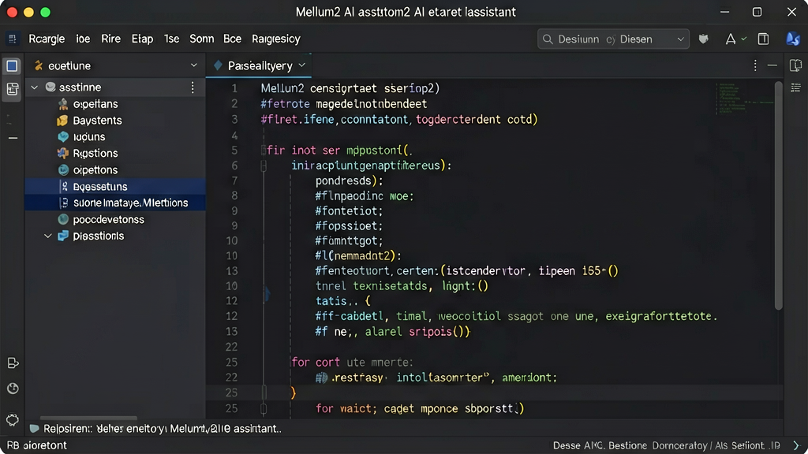Open the 'Rire' menu in menu bar
808x454 pixels.
point(110,39)
